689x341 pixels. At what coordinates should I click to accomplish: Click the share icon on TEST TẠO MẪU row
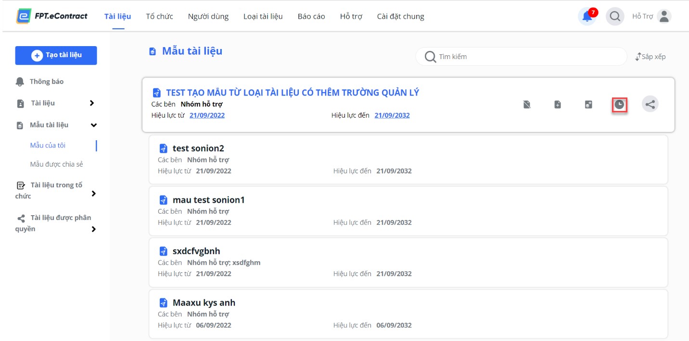coord(650,104)
